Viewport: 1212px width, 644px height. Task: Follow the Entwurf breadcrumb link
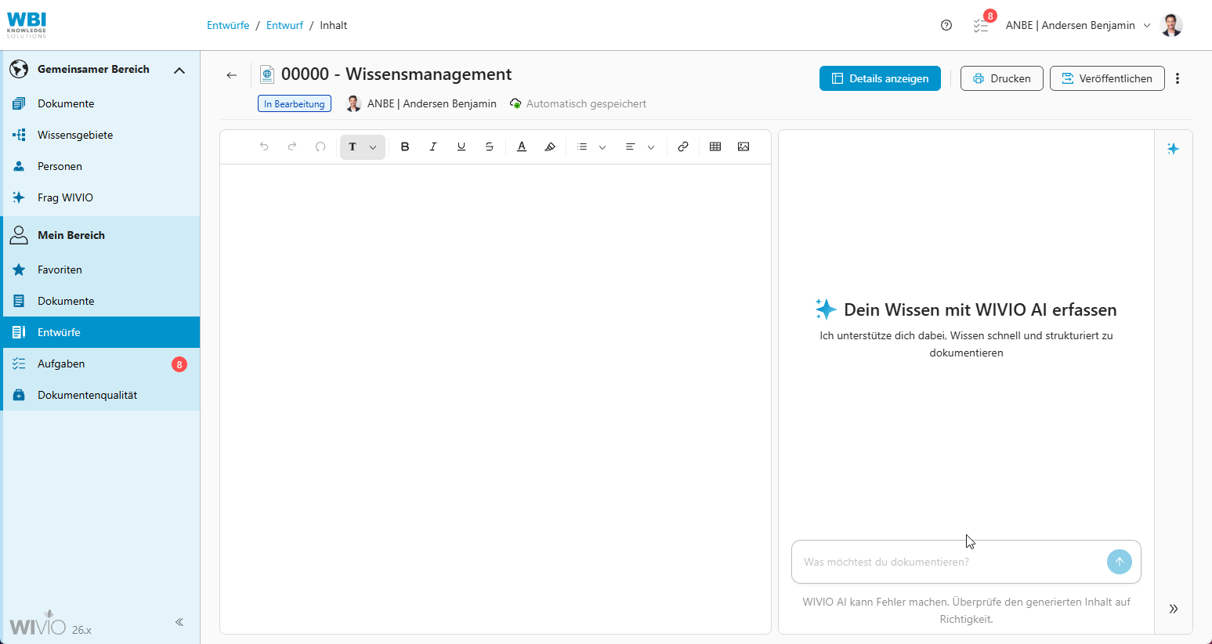tap(284, 25)
